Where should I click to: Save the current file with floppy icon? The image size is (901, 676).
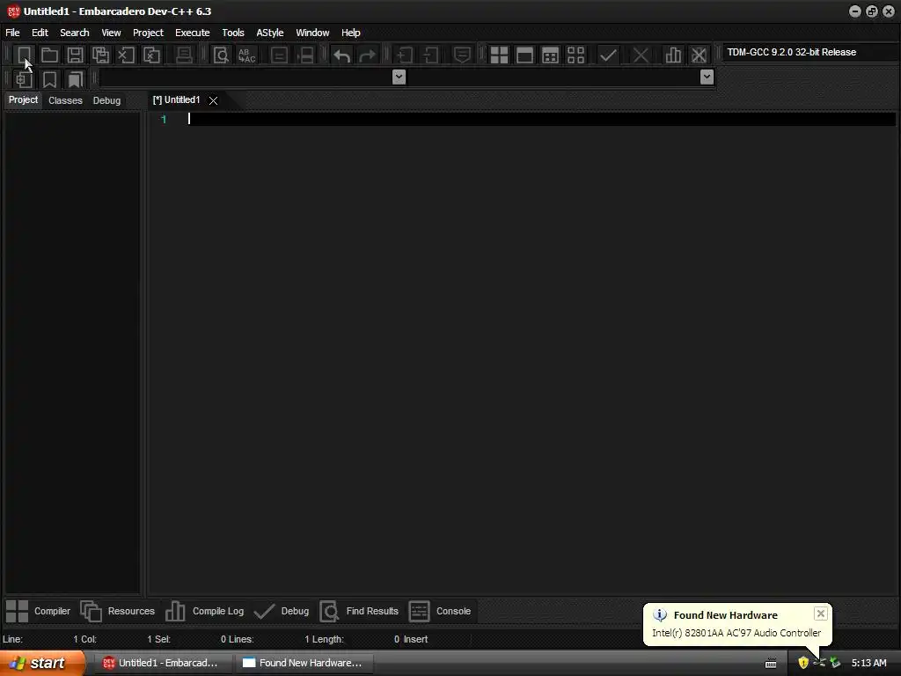click(x=75, y=55)
